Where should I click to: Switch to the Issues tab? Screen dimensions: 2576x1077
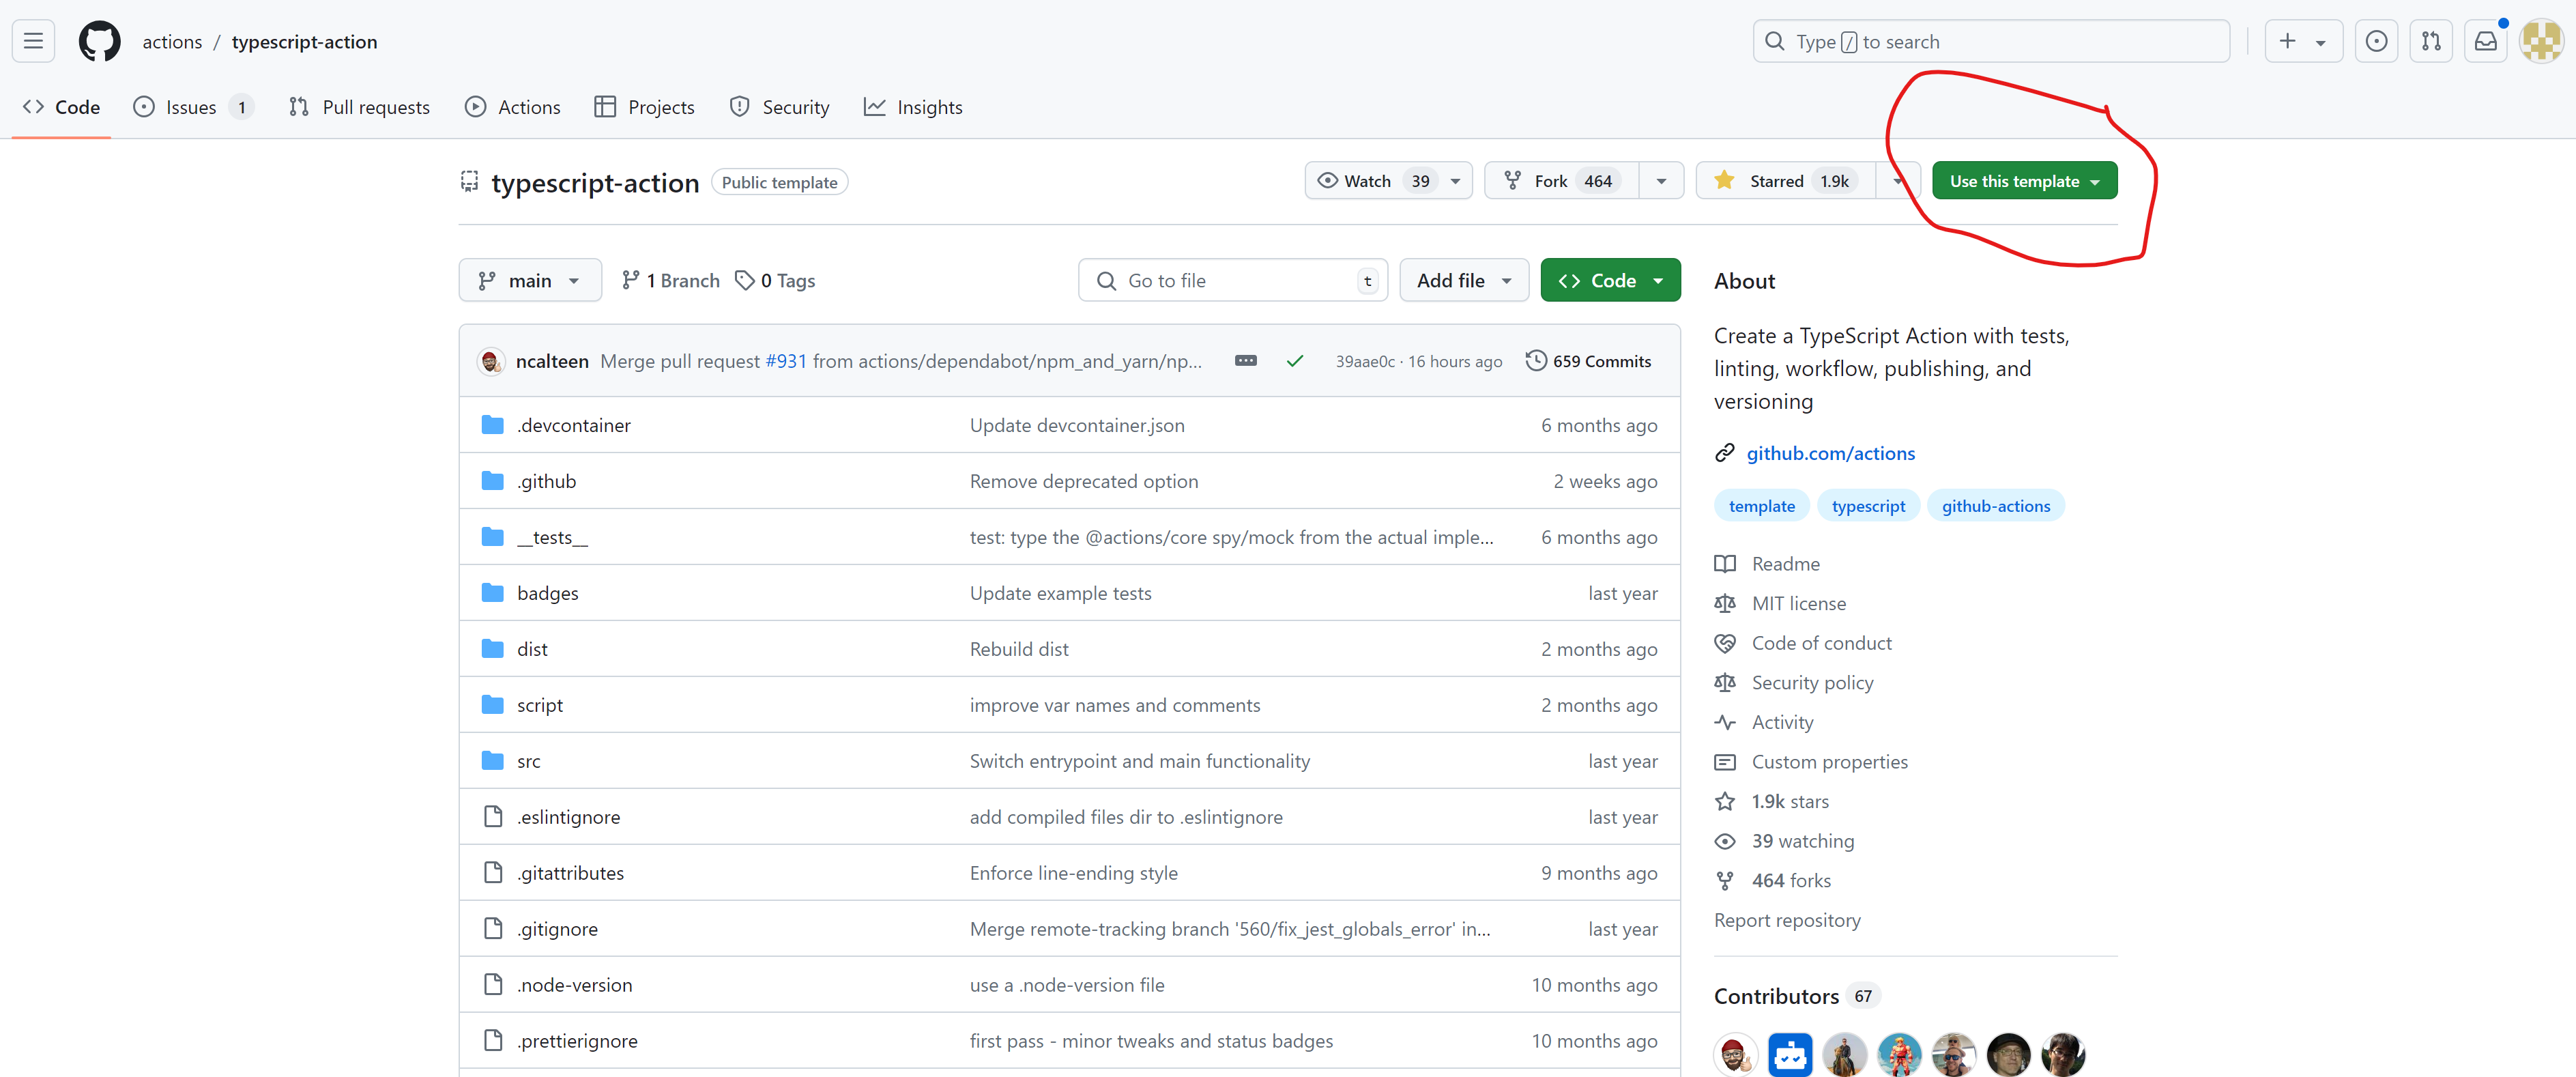pos(193,107)
